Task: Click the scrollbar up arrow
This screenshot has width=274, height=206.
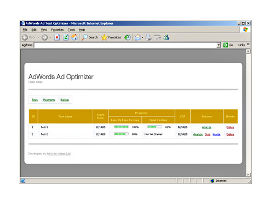Action: click(x=248, y=51)
